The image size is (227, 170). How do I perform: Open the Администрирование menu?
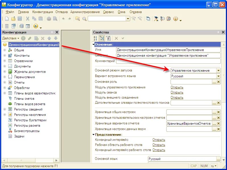(85, 12)
